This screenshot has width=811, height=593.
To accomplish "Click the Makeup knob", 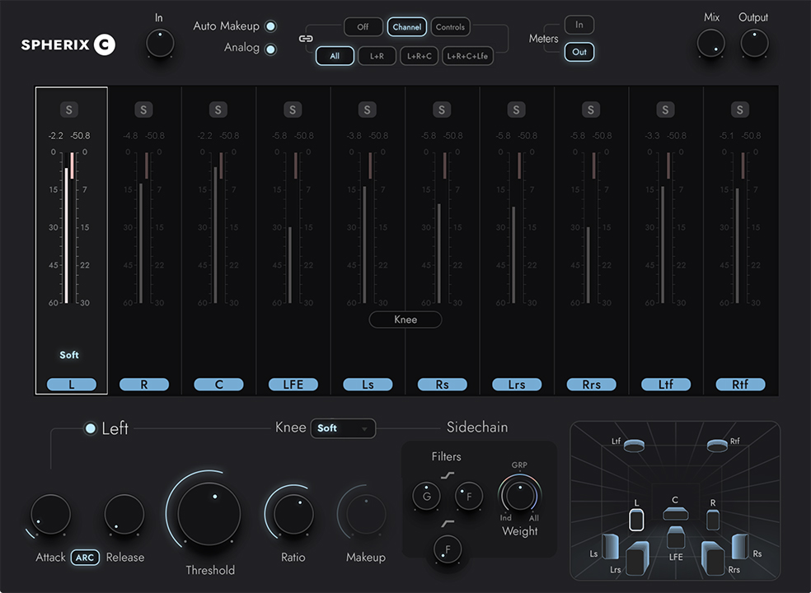I will (x=366, y=514).
